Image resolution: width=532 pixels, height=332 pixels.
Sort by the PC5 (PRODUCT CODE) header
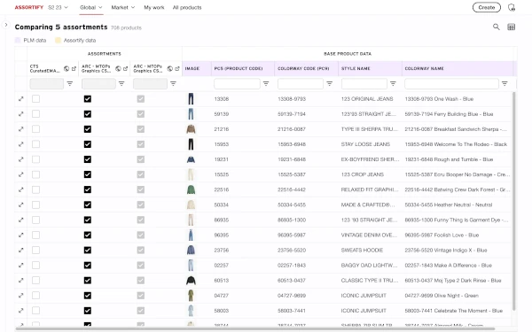coord(239,68)
